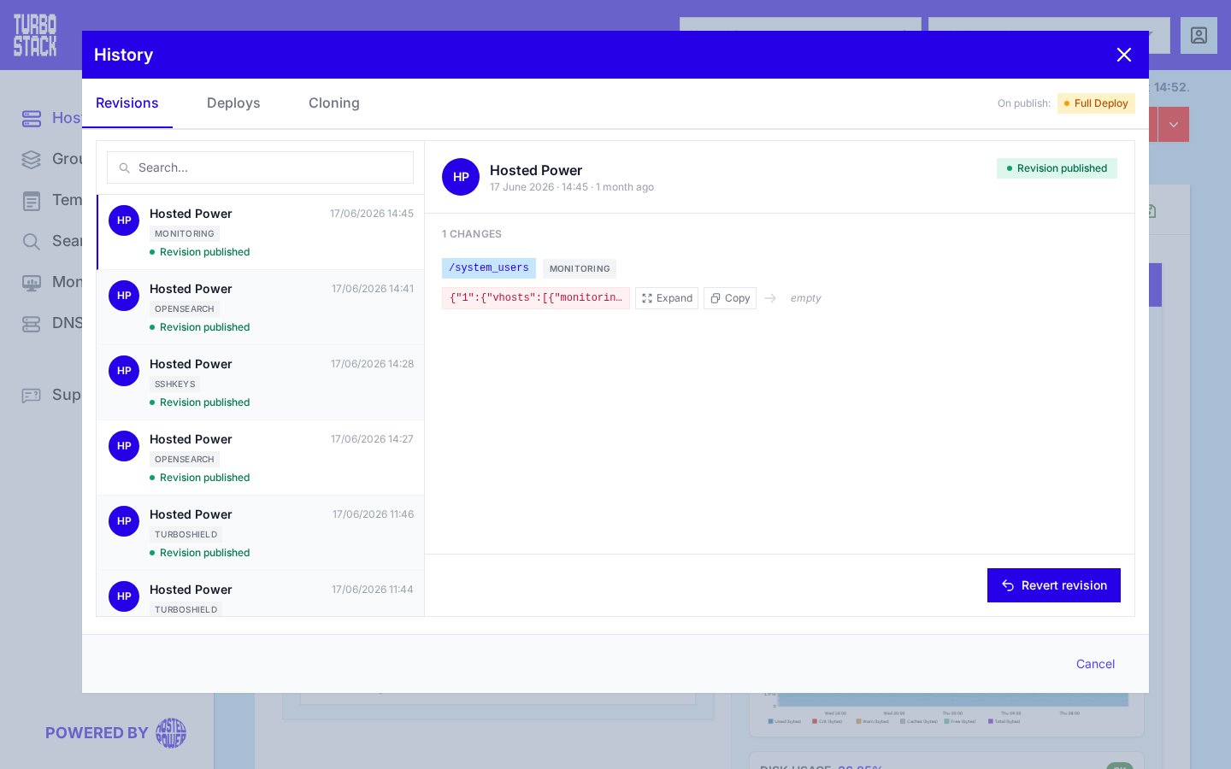
Task: Click the Full Deploy on-publish badge
Action: (x=1096, y=103)
